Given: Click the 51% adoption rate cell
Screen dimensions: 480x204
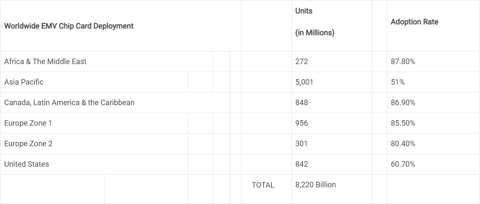Looking at the screenshot, I should pyautogui.click(x=398, y=82).
